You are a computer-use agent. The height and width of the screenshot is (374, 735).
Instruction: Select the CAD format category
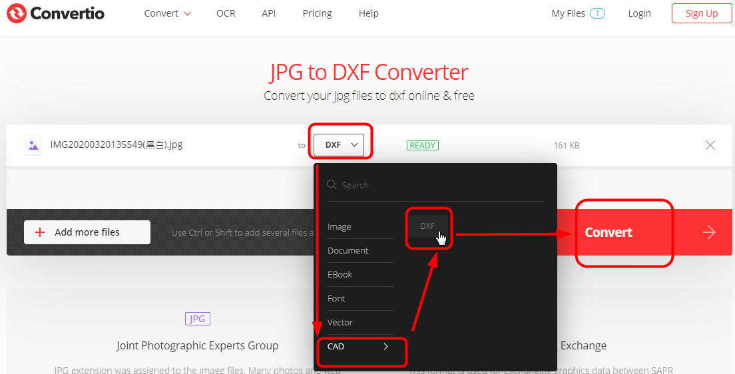[x=360, y=346]
